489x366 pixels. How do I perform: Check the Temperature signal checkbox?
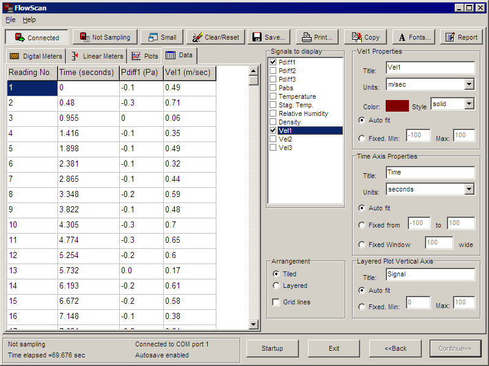point(273,96)
